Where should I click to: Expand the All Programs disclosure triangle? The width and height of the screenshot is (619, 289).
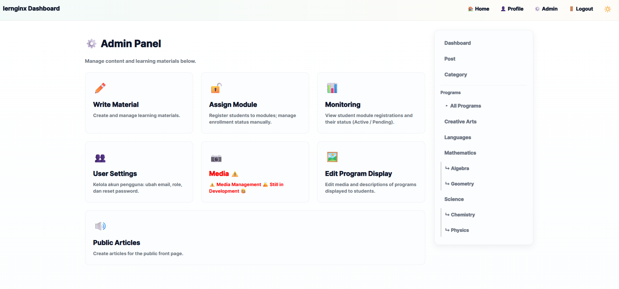point(447,106)
